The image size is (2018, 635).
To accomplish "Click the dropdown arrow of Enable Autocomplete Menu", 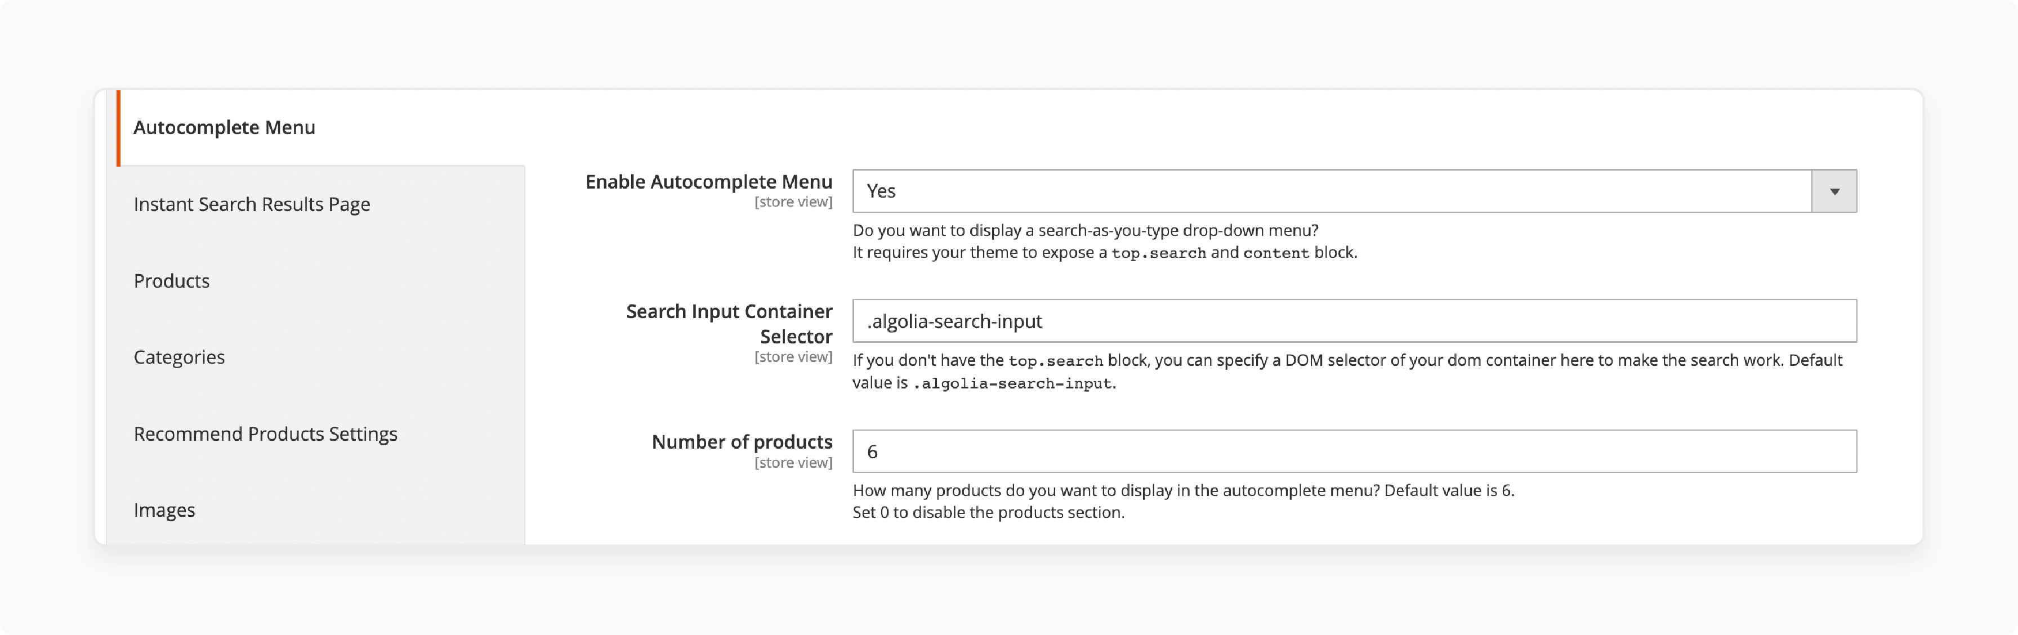I will pyautogui.click(x=1834, y=191).
